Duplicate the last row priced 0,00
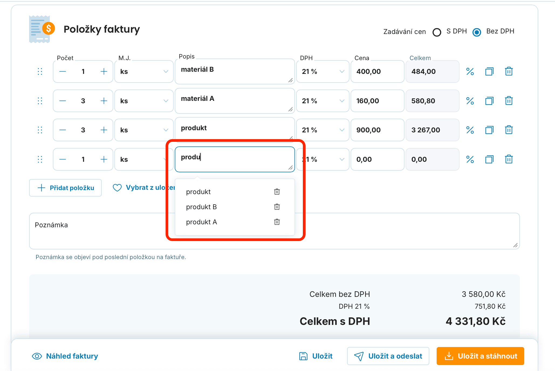The height and width of the screenshot is (371, 555). point(489,159)
